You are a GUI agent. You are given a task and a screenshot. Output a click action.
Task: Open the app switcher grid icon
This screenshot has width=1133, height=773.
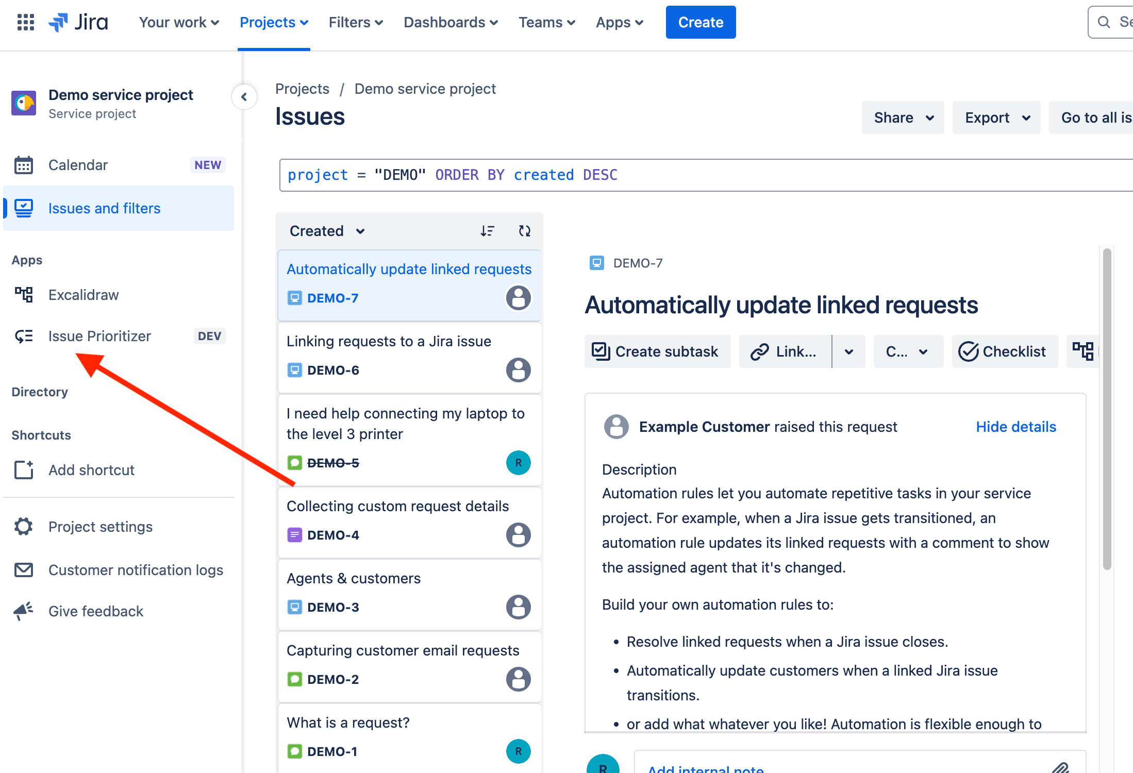pyautogui.click(x=25, y=22)
